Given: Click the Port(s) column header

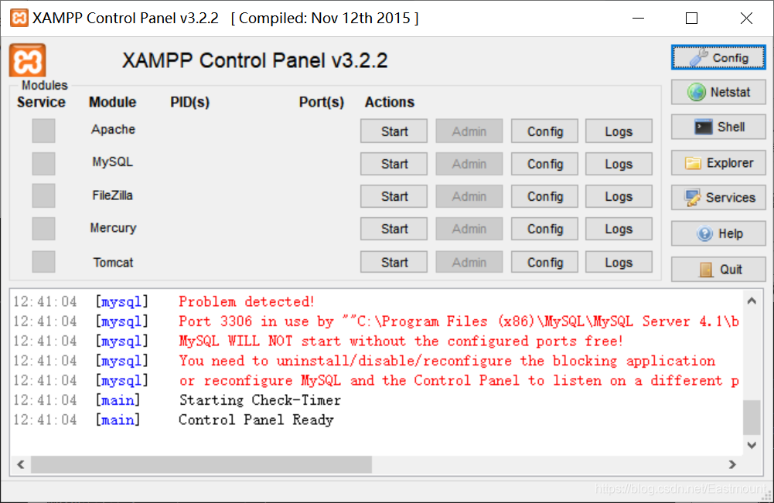Looking at the screenshot, I should [322, 102].
